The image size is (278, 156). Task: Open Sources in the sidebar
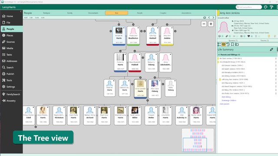point(11,42)
